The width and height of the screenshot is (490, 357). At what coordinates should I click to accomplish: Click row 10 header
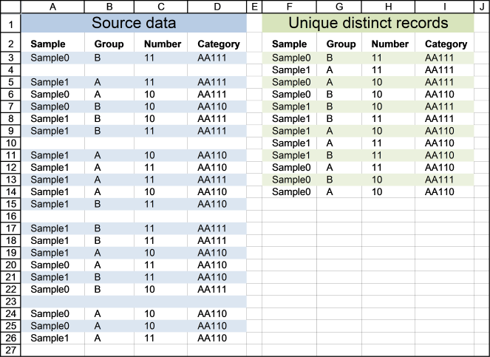tap(10, 143)
